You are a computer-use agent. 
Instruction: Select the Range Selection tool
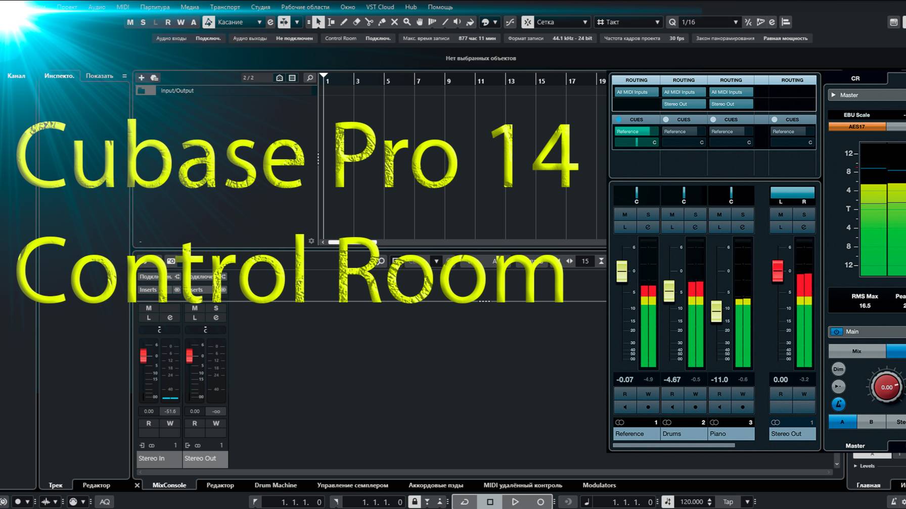point(331,22)
